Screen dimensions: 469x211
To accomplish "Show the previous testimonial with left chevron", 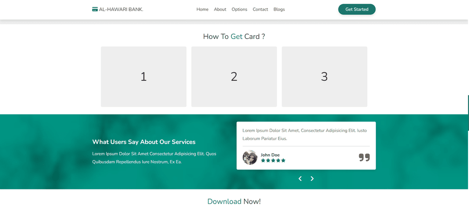I will coord(300,178).
